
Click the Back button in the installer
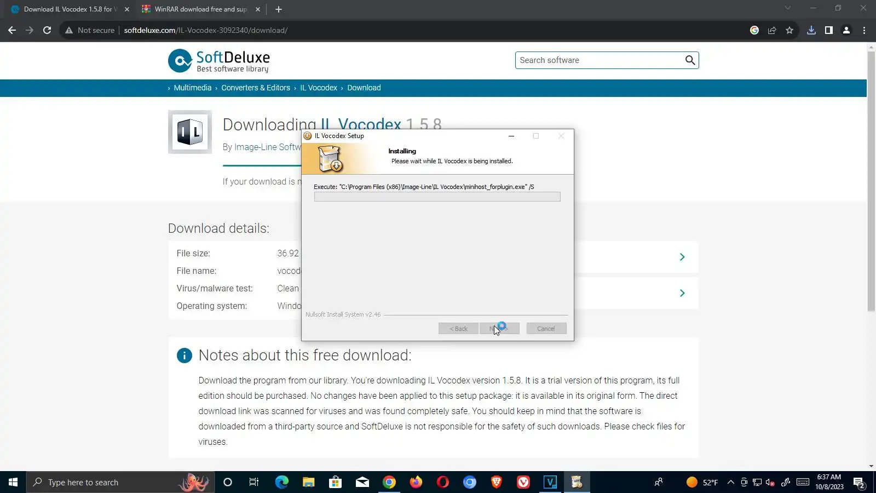(x=458, y=329)
